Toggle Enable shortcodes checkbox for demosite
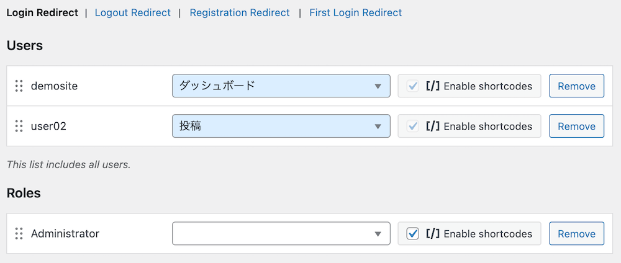621x263 pixels. click(412, 86)
